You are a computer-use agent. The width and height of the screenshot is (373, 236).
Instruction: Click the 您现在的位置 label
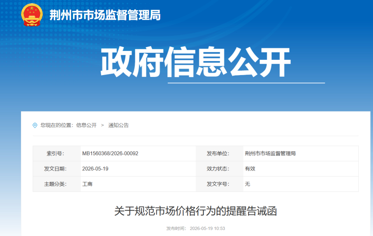tap(57, 125)
